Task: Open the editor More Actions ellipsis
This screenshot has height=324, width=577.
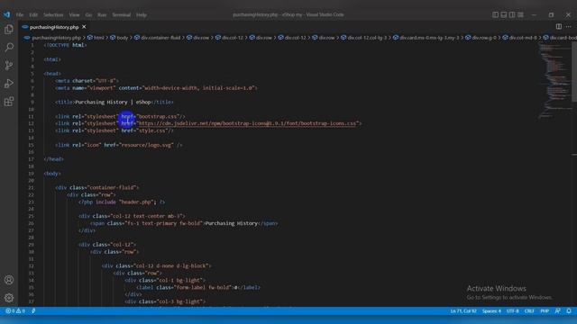Action: 569,26
